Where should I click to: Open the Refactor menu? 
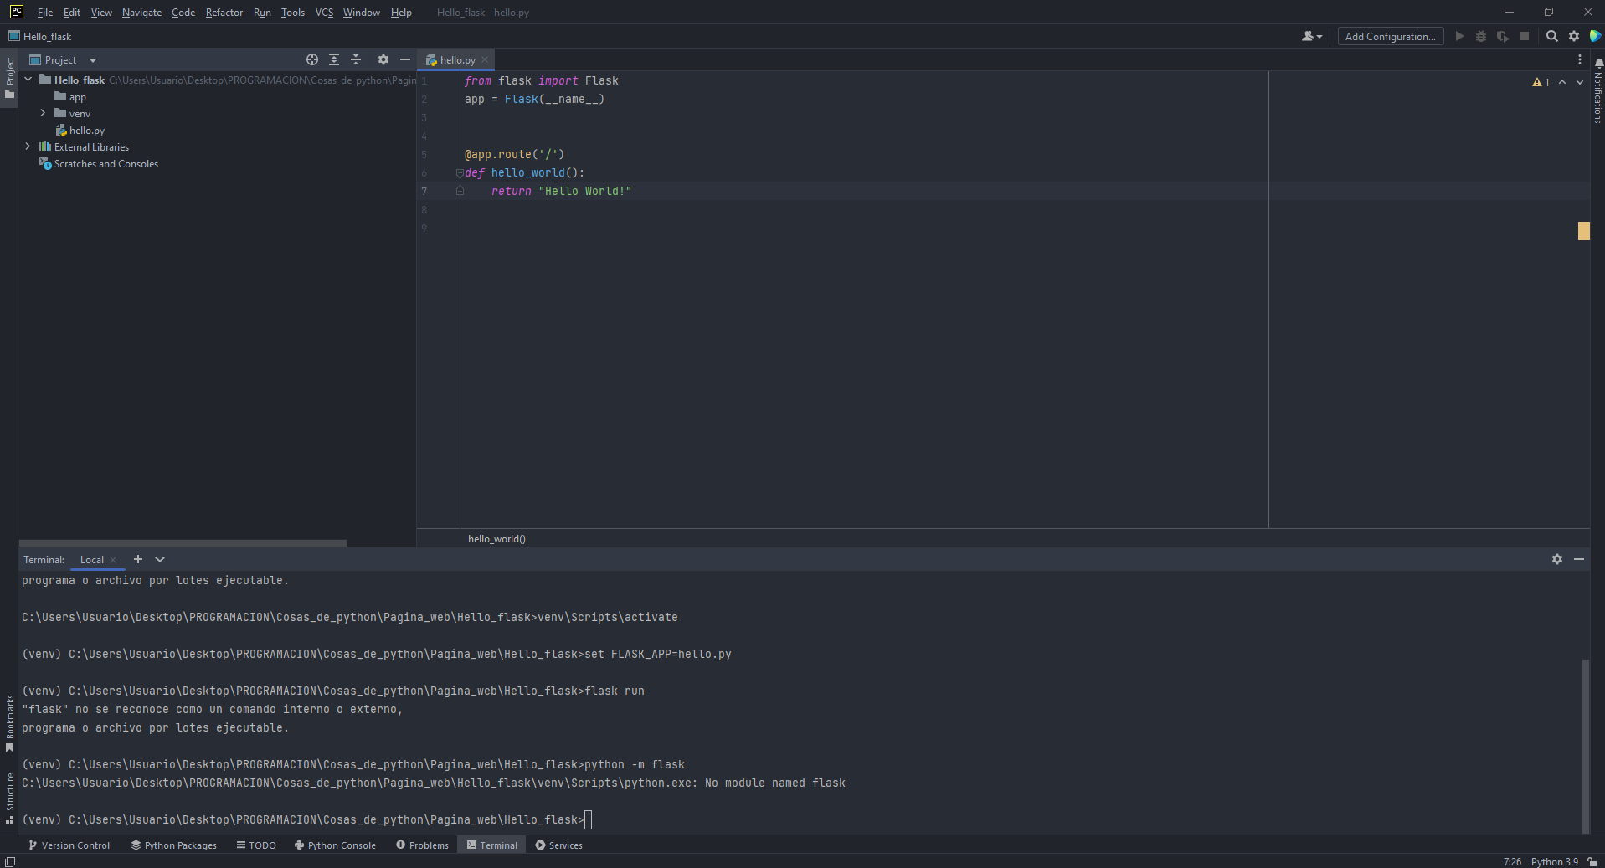click(x=224, y=13)
